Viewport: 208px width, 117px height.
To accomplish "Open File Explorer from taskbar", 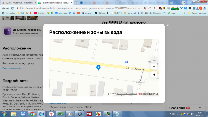I will 13,114.
